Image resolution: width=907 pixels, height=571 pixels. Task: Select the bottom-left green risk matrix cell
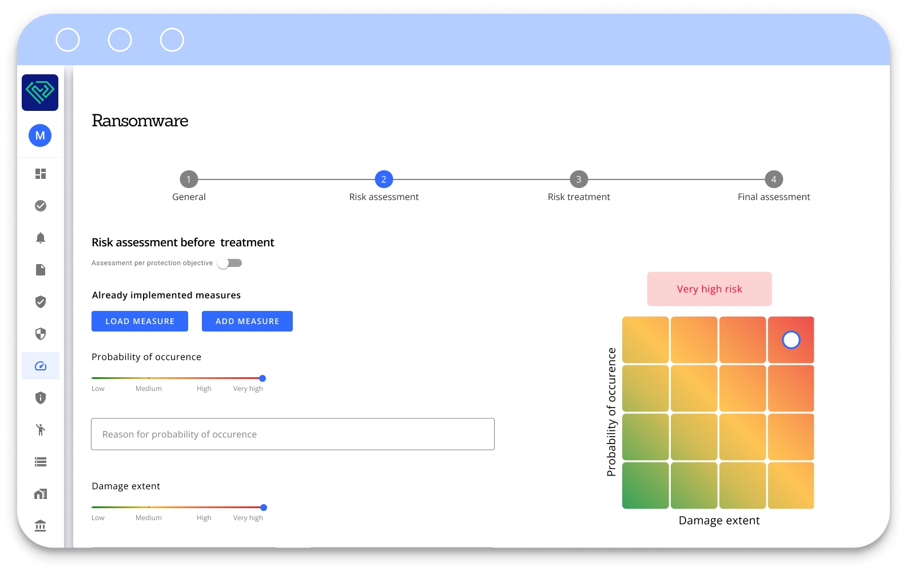coord(646,485)
